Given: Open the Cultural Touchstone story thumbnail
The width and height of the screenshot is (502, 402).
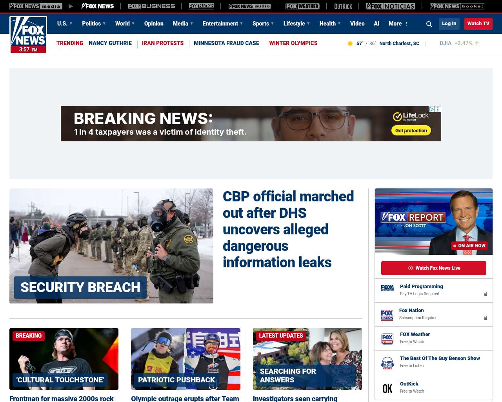Looking at the screenshot, I should (64, 359).
